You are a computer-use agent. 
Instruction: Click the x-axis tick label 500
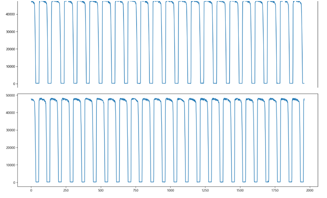click(101, 190)
